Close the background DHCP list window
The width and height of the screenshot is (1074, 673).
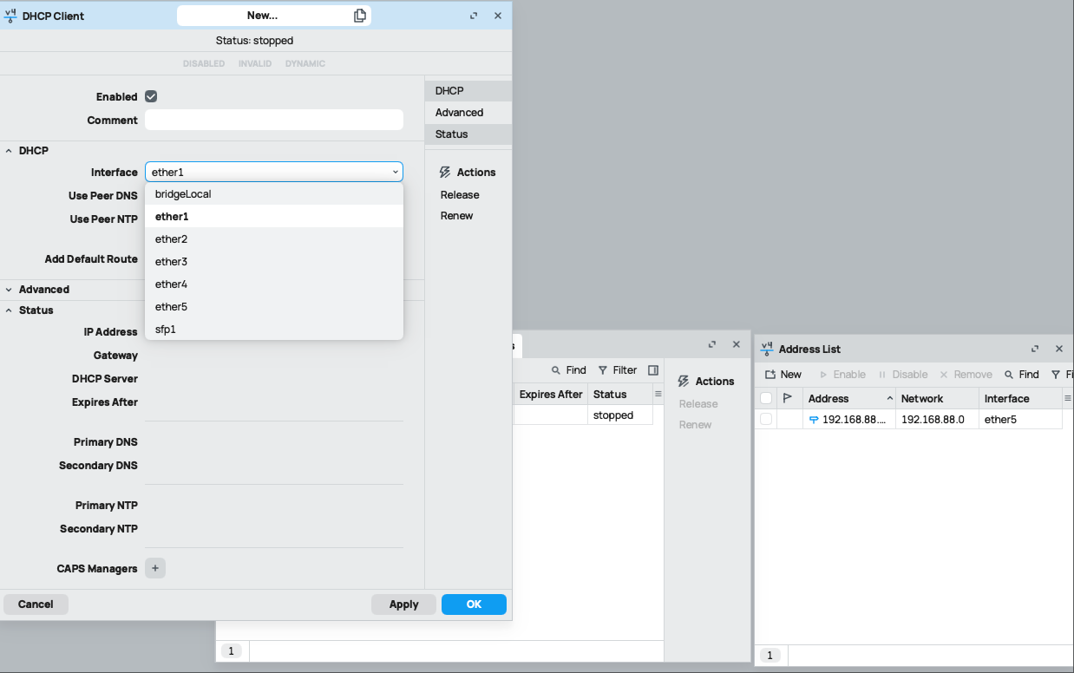point(737,344)
